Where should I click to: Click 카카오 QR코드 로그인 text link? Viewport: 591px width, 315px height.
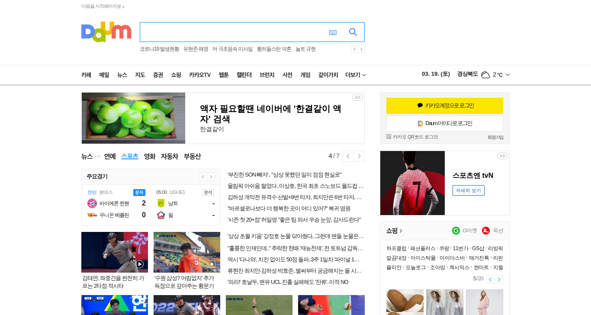coord(415,137)
